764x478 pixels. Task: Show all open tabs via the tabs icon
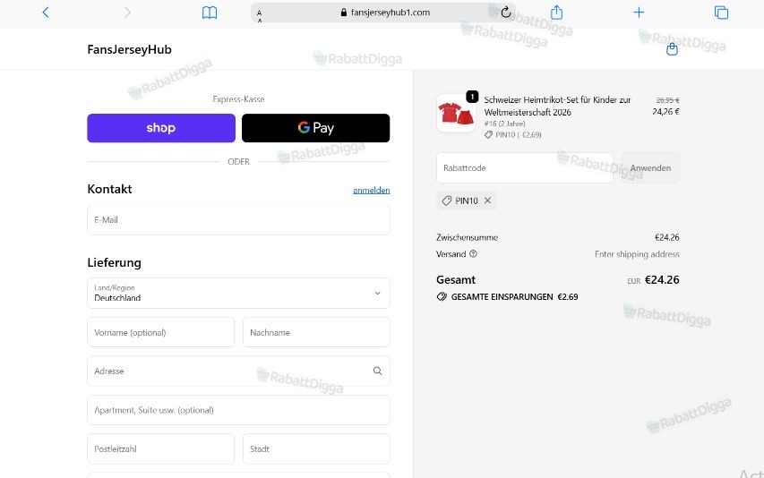721,13
